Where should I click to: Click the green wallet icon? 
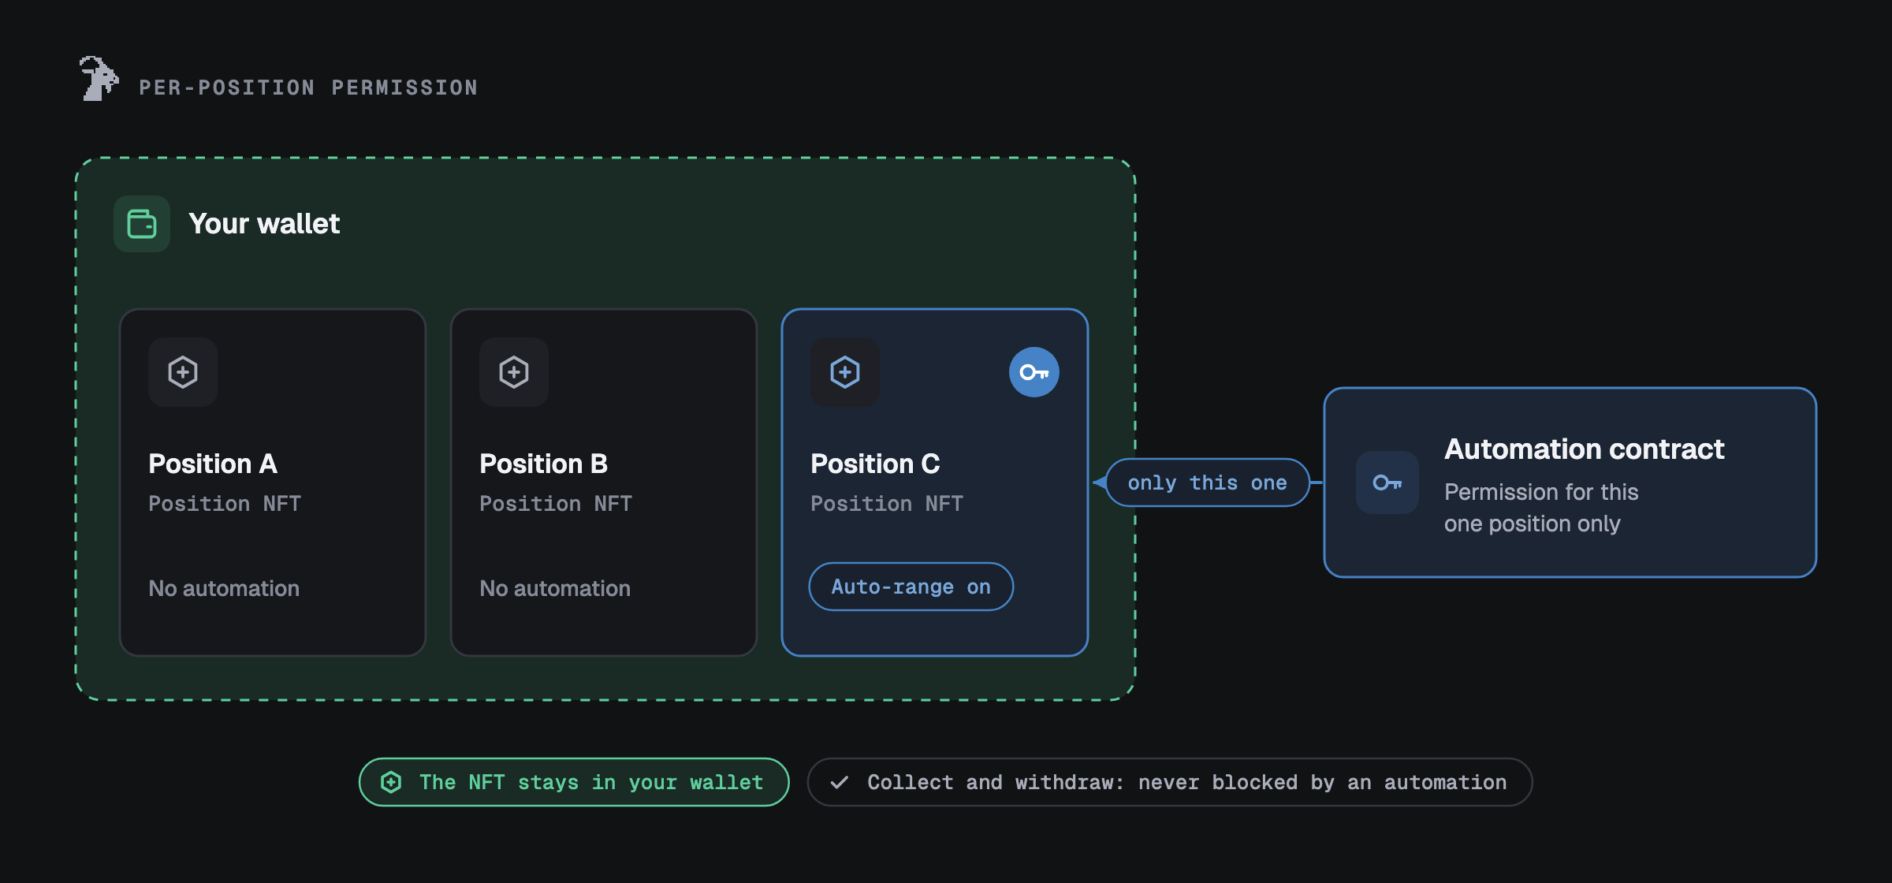pos(142,224)
